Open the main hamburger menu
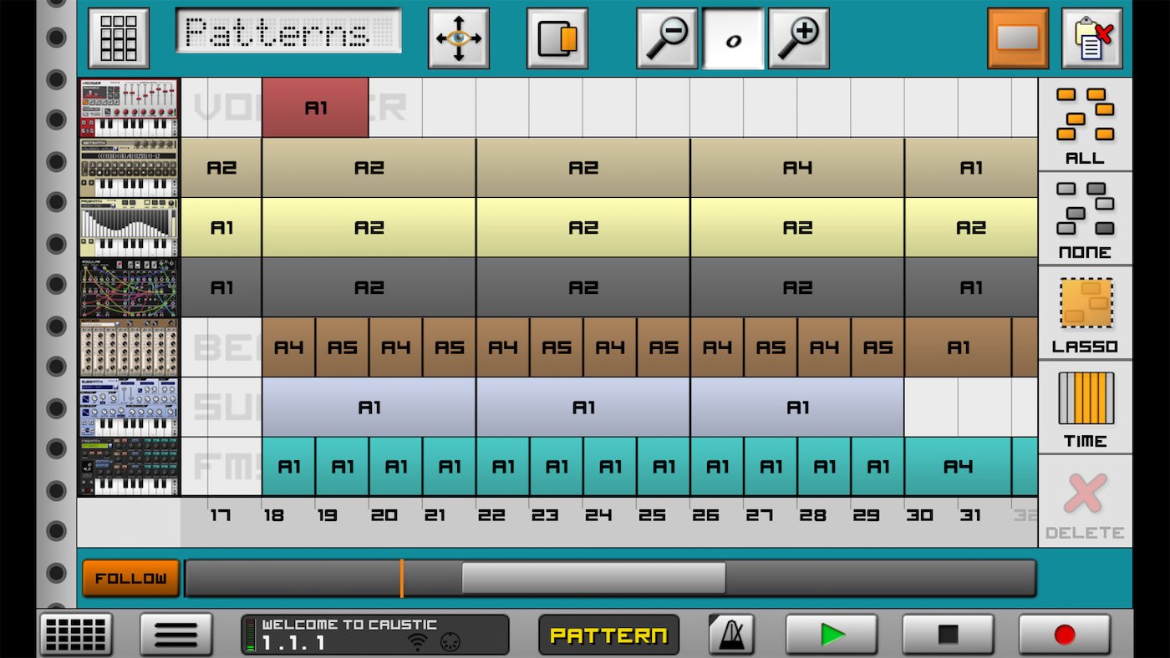This screenshot has height=658, width=1170. point(175,633)
